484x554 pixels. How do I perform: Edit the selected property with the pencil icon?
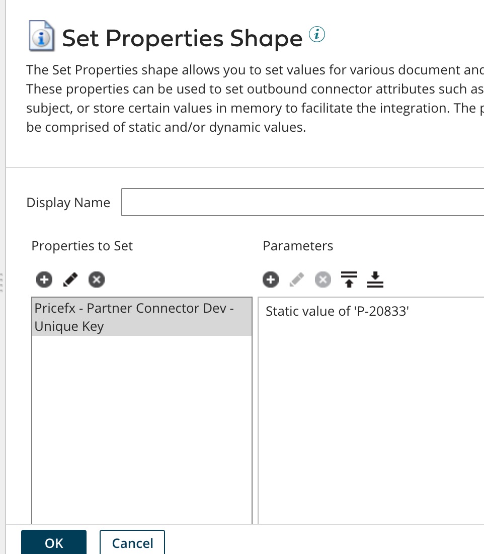point(70,280)
